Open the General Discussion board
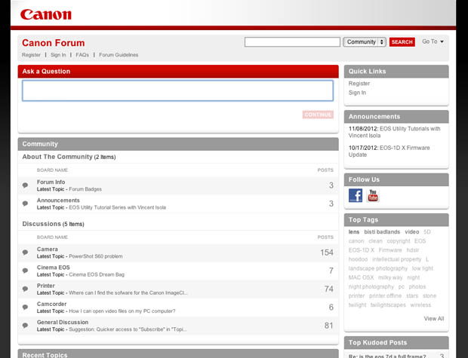Viewport: 468px width, 358px height. click(63, 323)
